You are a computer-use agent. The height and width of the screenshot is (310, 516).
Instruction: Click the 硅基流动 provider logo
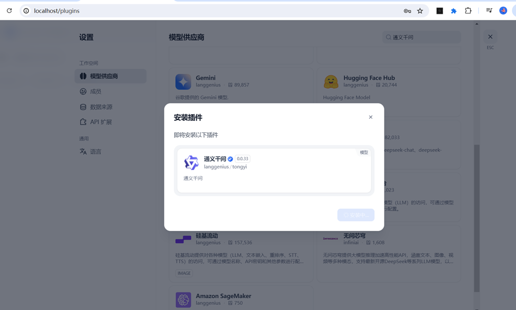183,239
